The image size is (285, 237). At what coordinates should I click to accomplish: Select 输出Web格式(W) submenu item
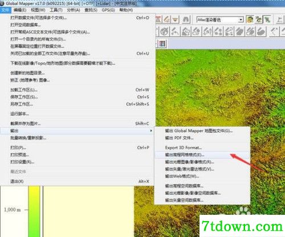click(202, 176)
